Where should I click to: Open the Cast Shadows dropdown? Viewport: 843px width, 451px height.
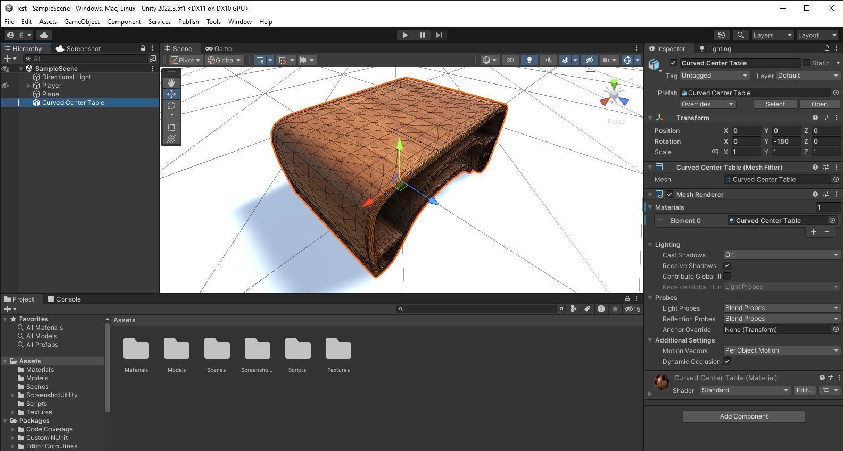[x=782, y=255]
